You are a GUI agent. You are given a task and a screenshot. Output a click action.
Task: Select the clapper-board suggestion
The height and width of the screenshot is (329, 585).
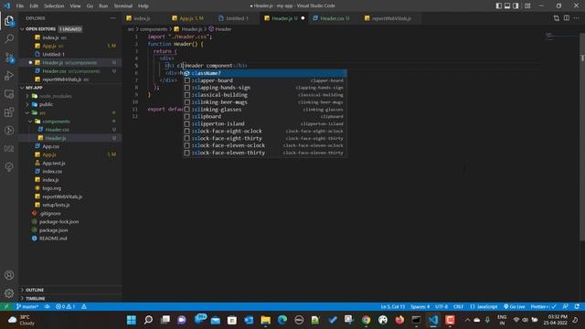tap(265, 80)
